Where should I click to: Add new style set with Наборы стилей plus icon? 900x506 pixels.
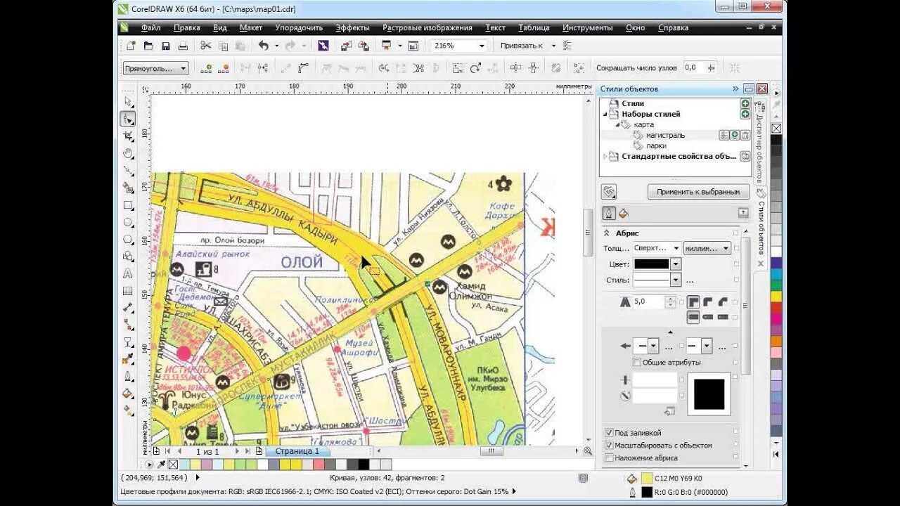click(x=745, y=114)
